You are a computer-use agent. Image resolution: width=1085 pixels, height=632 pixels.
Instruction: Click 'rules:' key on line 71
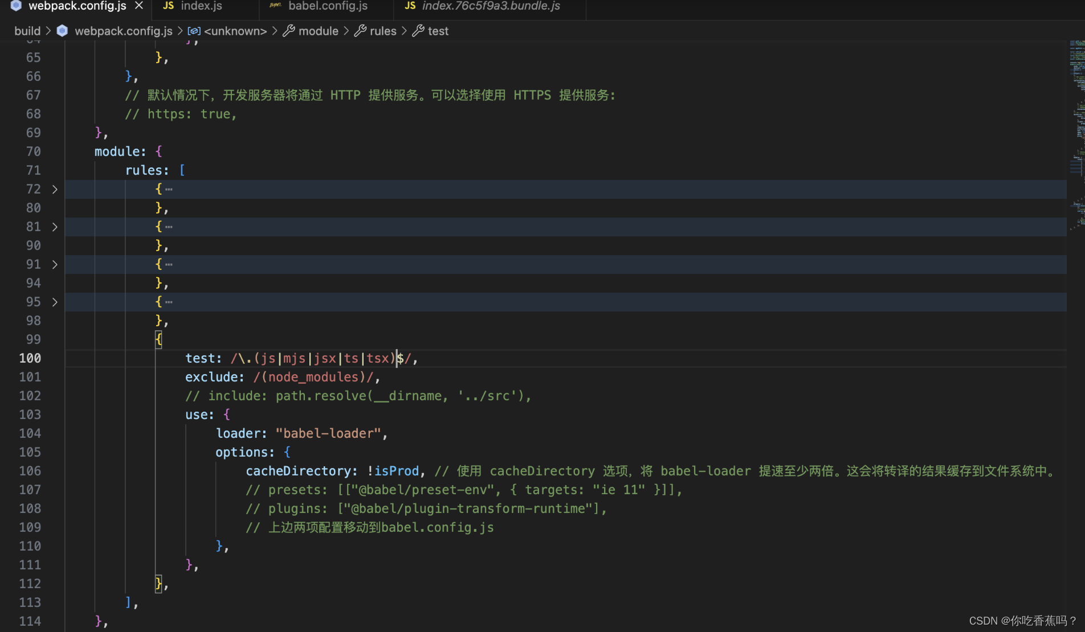point(147,170)
